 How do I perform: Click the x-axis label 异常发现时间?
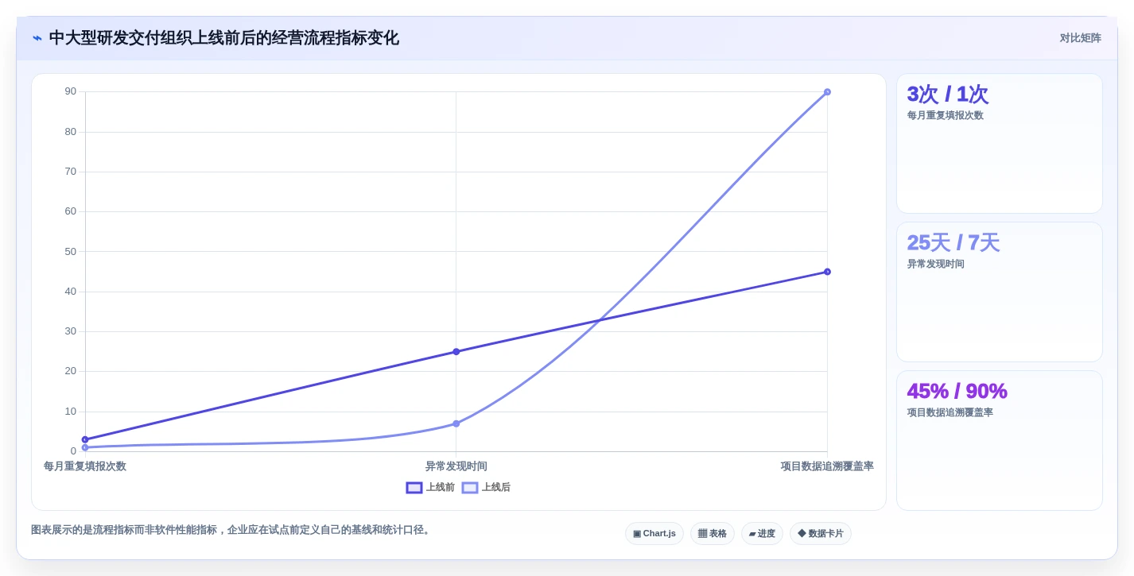coord(456,466)
